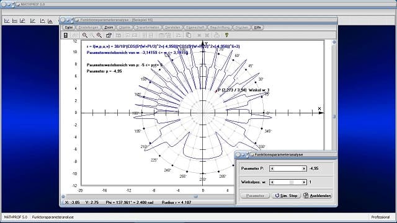Open the Darstellen menu
397x223 pixels.
point(172,27)
